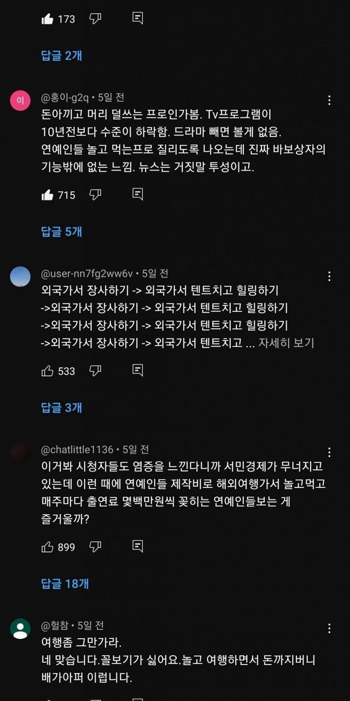The width and height of the screenshot is (350, 701).
Task: Dislike the comment with 899 likes
Action: tap(95, 547)
